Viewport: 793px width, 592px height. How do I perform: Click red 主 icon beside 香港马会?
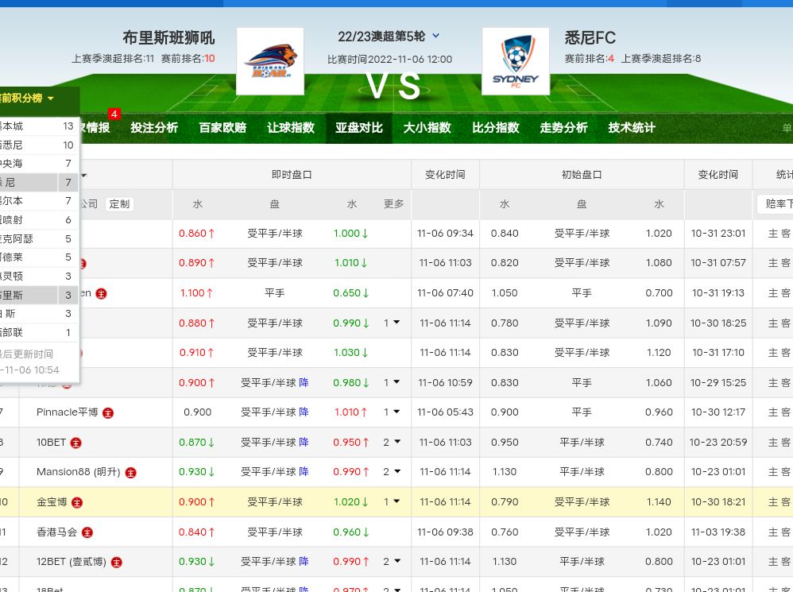coord(87,532)
